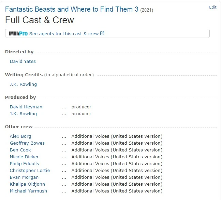Click the IMDbPro logo icon

[x=18, y=34]
